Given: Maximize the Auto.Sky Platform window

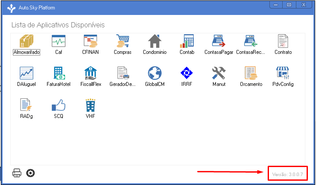Looking at the screenshot, I should tap(289, 5).
